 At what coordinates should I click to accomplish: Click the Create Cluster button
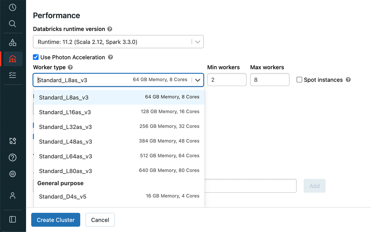pyautogui.click(x=56, y=220)
